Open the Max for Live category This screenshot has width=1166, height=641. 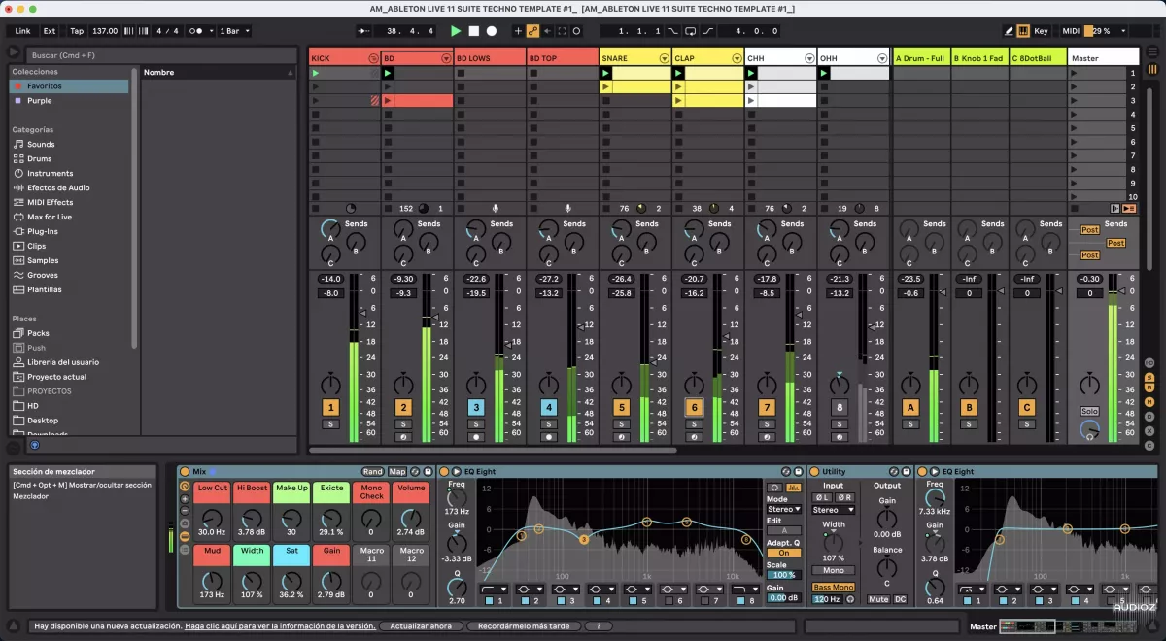pos(49,217)
